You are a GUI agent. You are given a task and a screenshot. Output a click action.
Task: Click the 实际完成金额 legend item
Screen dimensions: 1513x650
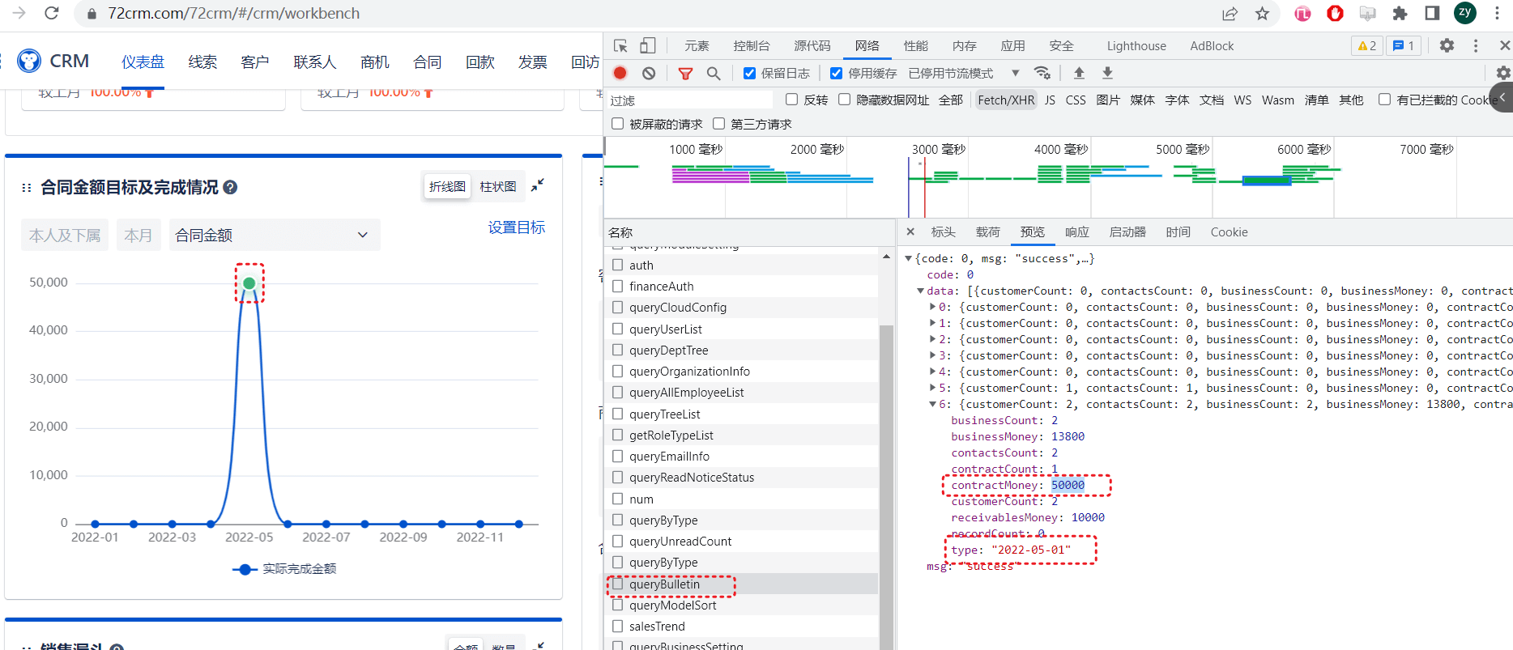pos(284,569)
